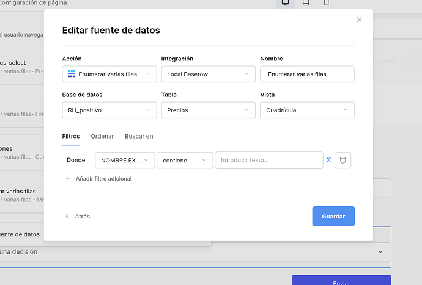The width and height of the screenshot is (422, 285).
Task: Select the Filtros tab
Action: pyautogui.click(x=71, y=136)
